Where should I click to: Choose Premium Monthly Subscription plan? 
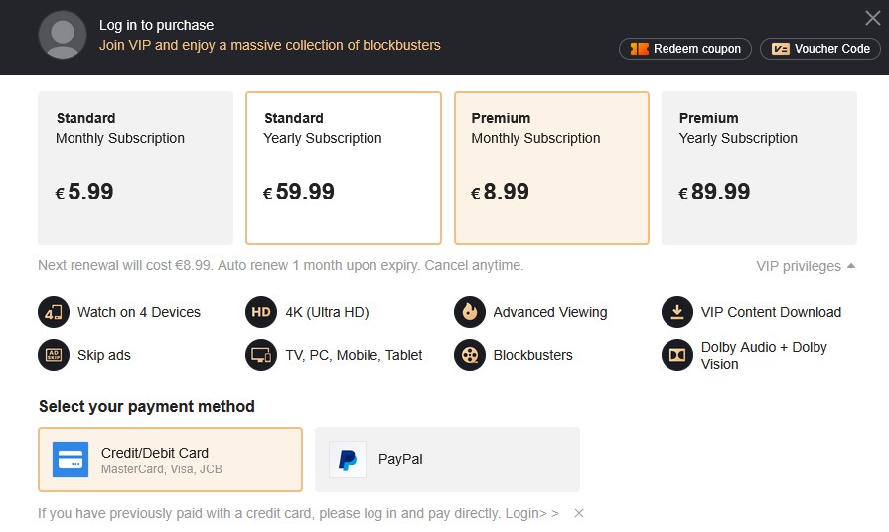[551, 168]
